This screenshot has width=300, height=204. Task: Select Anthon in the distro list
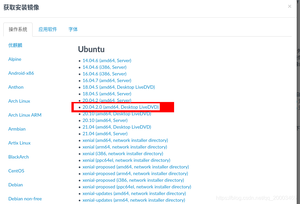[x=16, y=87]
